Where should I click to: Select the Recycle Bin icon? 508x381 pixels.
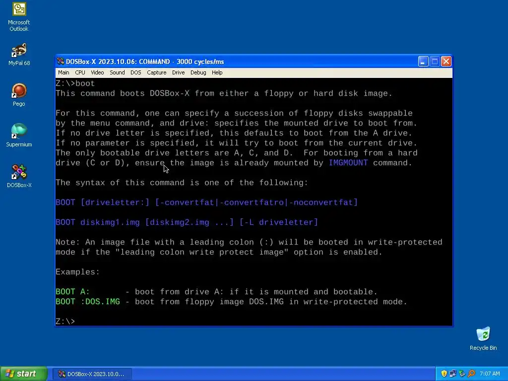[483, 339]
